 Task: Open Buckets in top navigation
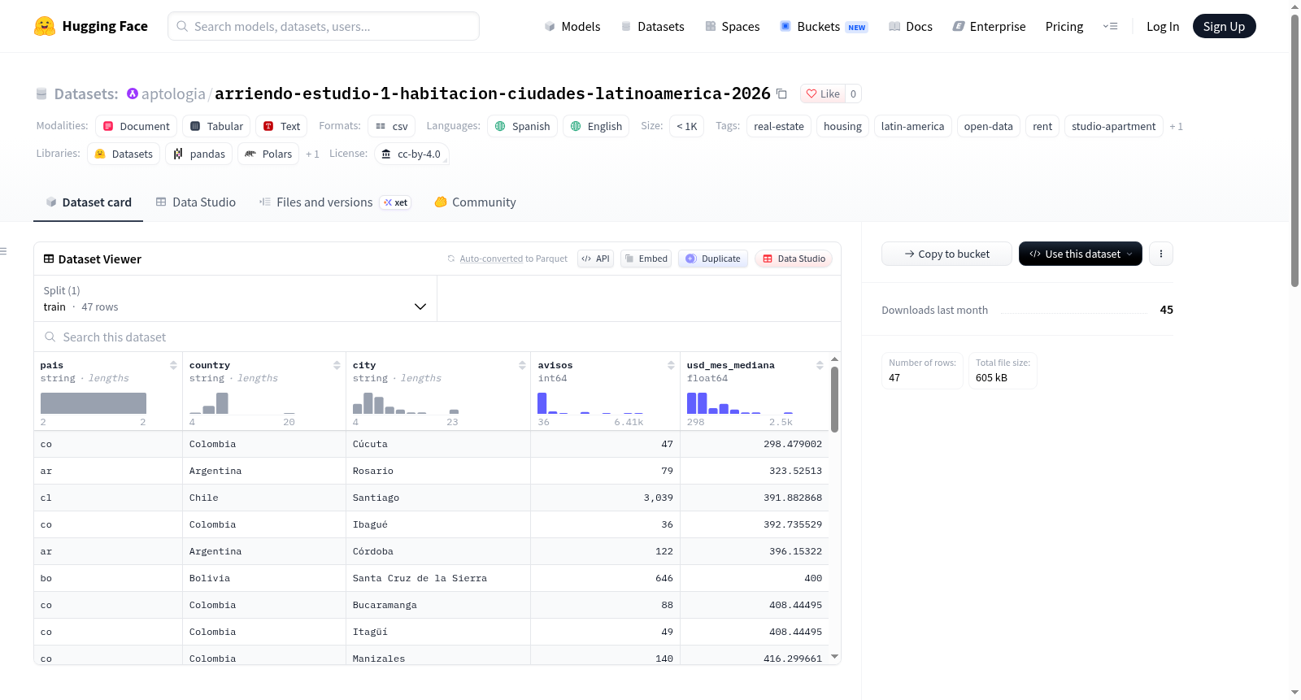824,26
